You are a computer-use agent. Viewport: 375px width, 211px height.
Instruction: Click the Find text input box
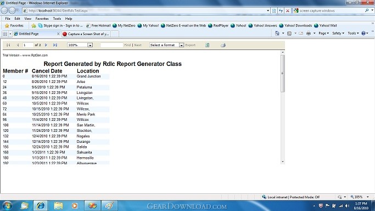[x=111, y=45]
